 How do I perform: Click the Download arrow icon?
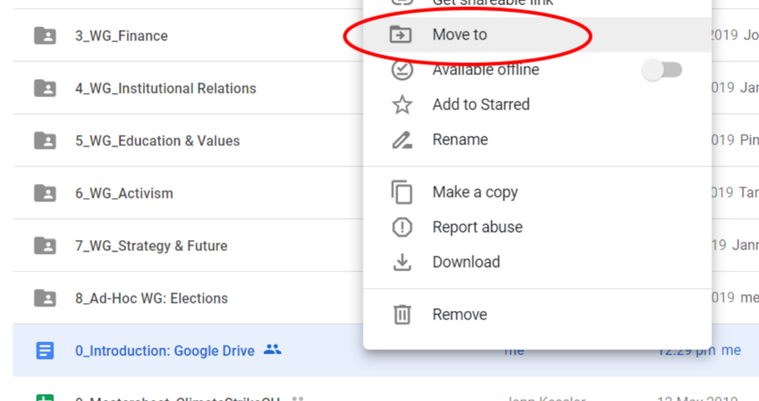click(401, 262)
